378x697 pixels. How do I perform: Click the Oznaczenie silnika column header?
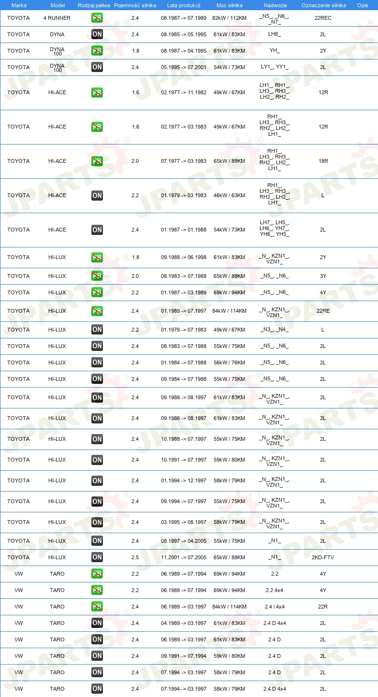tap(323, 5)
